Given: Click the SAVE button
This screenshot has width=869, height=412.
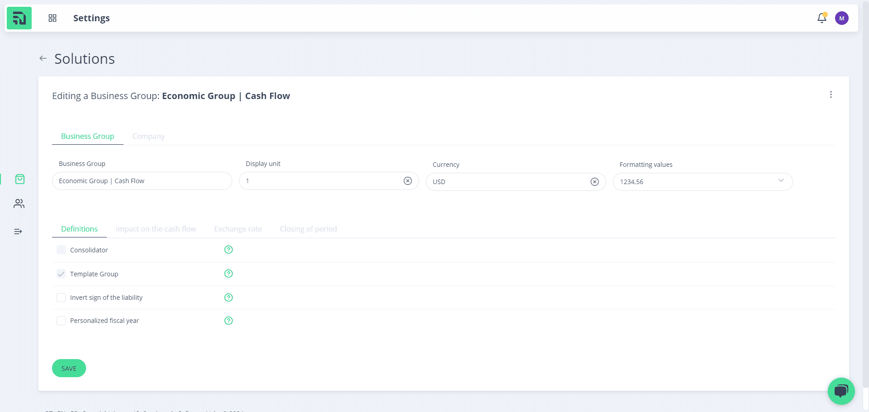Looking at the screenshot, I should click(x=69, y=368).
